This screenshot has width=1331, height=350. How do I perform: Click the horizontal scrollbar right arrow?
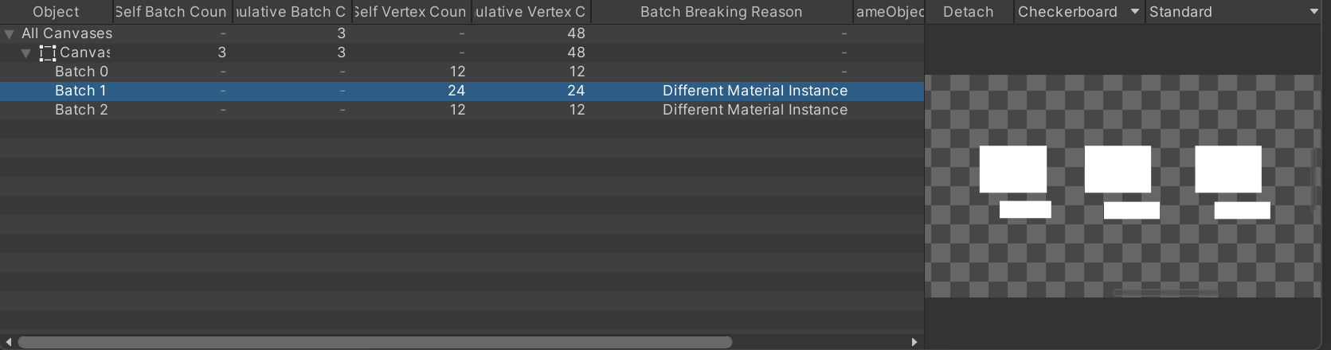[x=914, y=342]
